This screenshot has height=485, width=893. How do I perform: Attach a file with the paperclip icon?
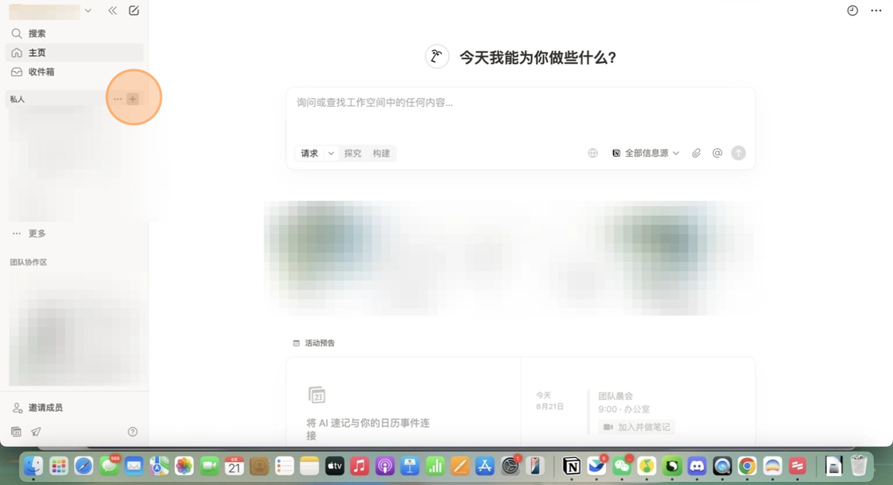(696, 152)
